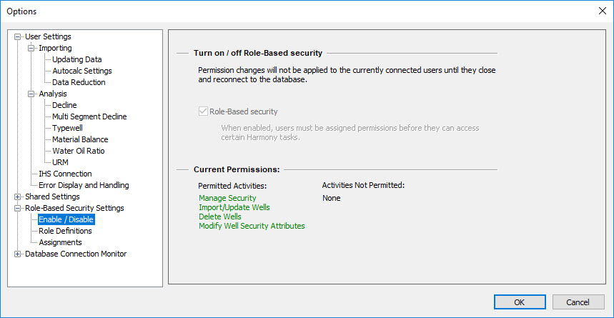Open the Assignments page
This screenshot has height=318, width=614.
tap(60, 242)
